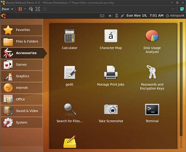Send Ctrl+Alt+Del to virtual machine
Viewport: 186px width, 152px height.
click(x=31, y=9)
